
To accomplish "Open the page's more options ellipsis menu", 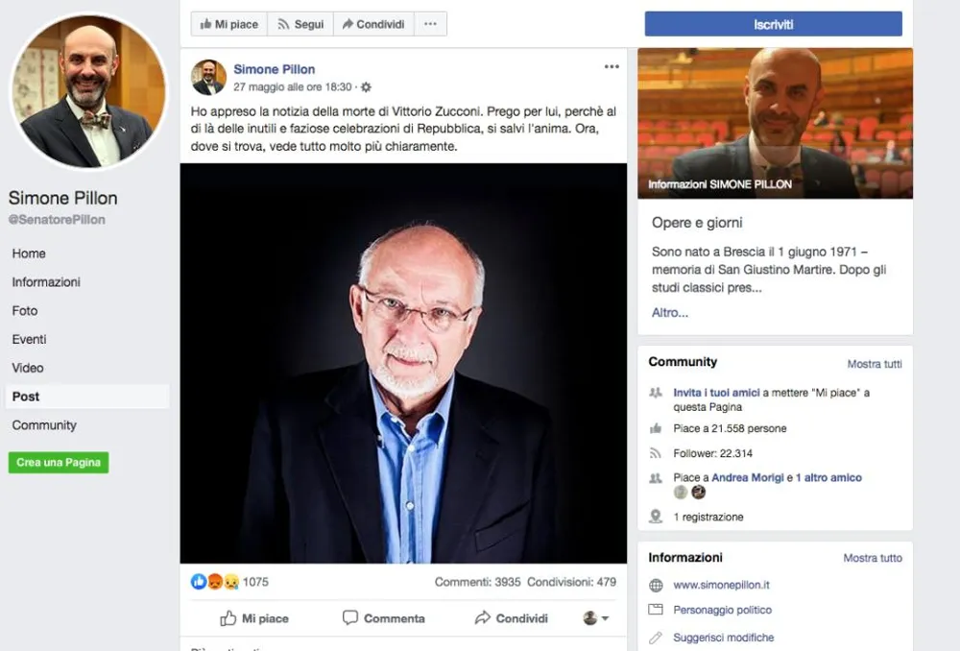I will (430, 24).
